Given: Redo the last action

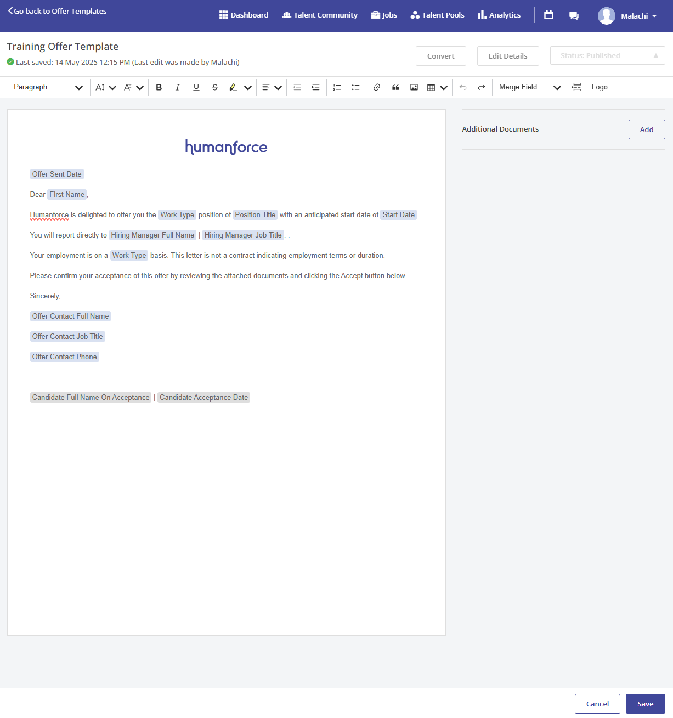Looking at the screenshot, I should click(x=481, y=87).
